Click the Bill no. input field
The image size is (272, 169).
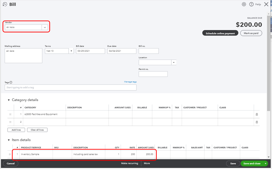tap(149, 51)
